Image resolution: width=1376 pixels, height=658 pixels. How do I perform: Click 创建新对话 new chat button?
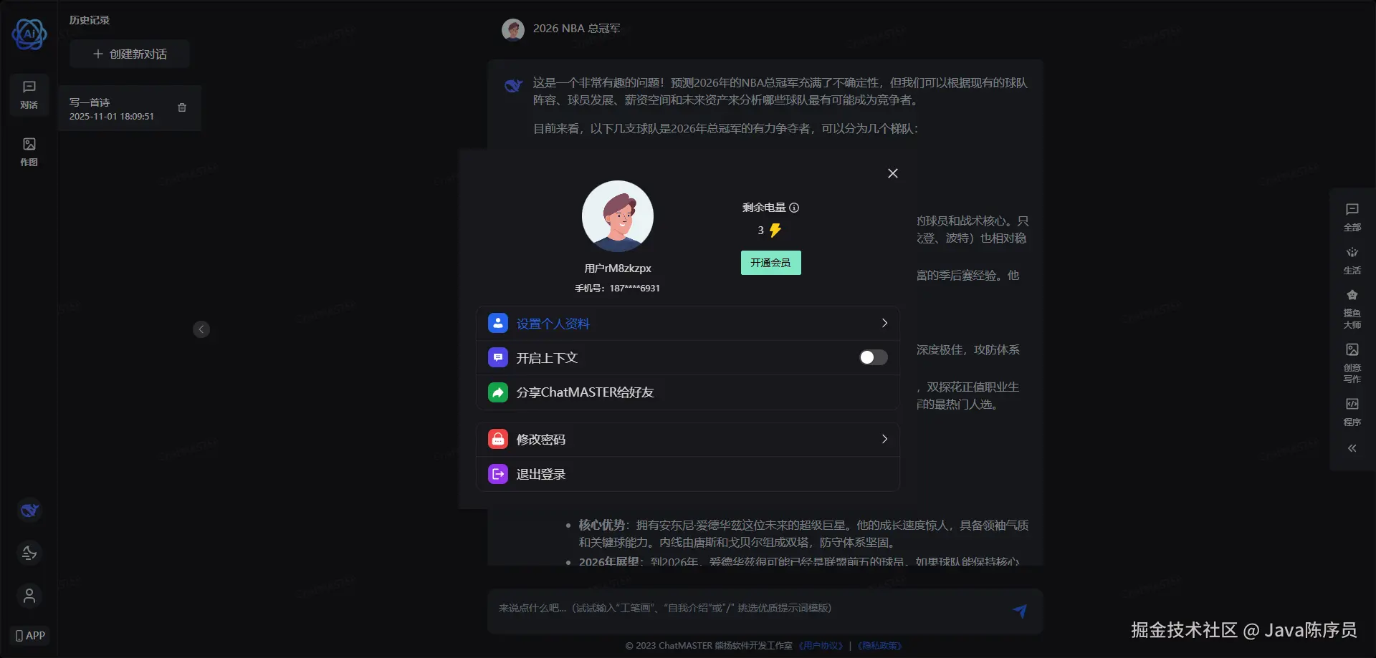click(130, 54)
